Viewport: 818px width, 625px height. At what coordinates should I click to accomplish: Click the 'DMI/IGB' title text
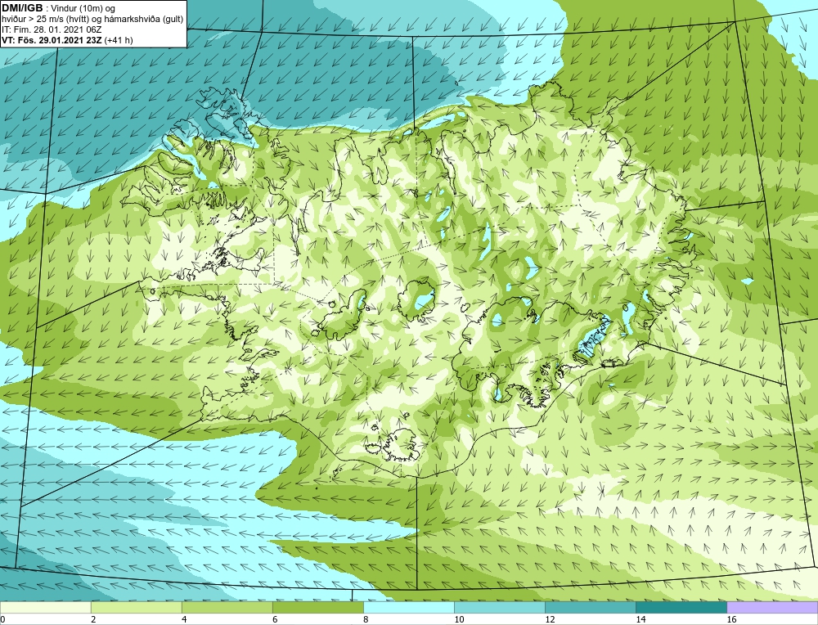click(x=22, y=8)
